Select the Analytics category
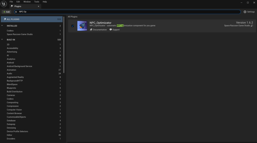Screen dimensions: 257x143 [x=32, y=59]
